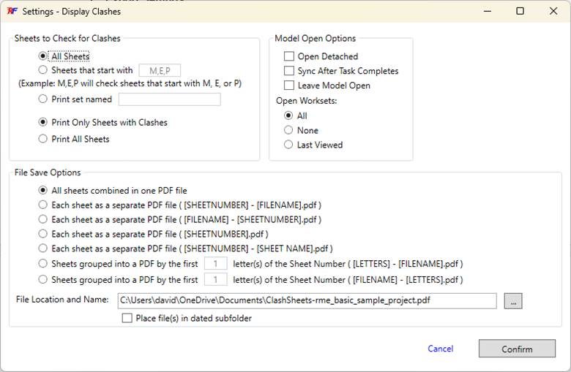Select Print Only Sheets with Clashes

[44, 122]
